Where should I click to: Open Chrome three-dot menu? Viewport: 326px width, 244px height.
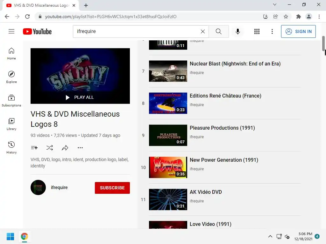point(319,17)
